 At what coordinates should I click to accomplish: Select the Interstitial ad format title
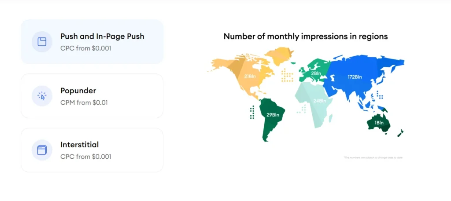(x=79, y=144)
